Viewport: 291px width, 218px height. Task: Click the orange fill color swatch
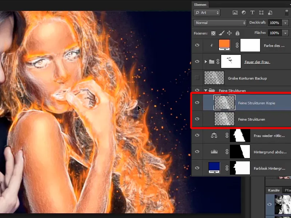[x=224, y=45]
